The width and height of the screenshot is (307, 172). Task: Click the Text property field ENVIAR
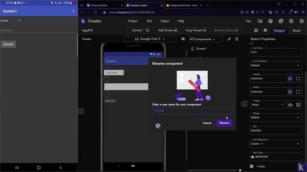pyautogui.click(x=276, y=130)
